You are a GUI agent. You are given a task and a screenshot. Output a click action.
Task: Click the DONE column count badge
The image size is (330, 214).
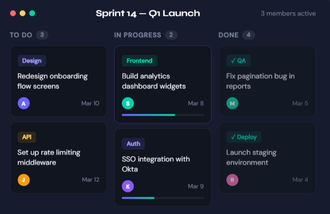[248, 35]
